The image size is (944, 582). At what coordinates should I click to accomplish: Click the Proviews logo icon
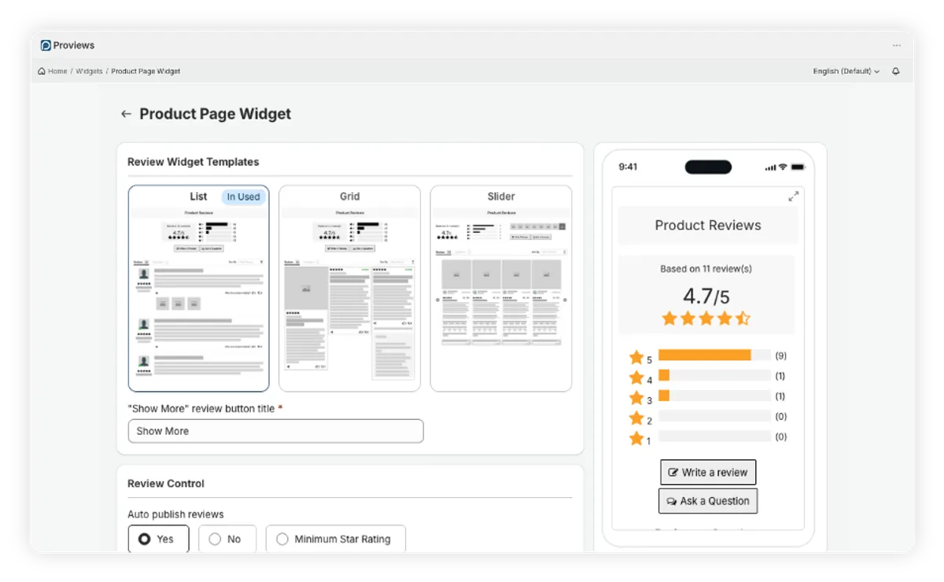[46, 46]
